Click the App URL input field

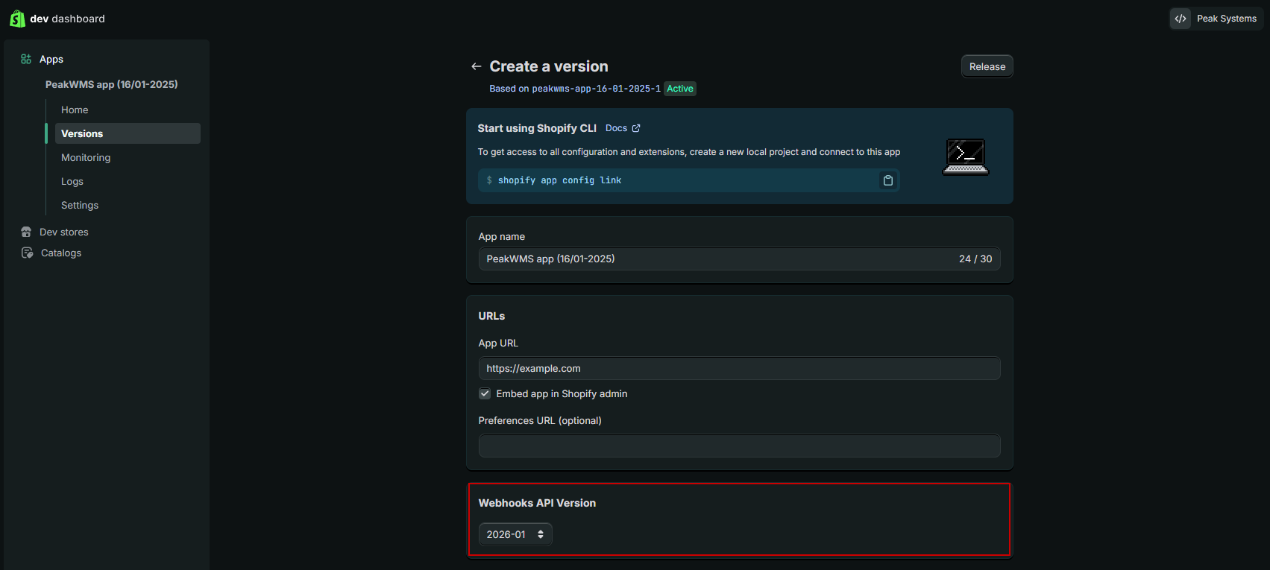[739, 368]
